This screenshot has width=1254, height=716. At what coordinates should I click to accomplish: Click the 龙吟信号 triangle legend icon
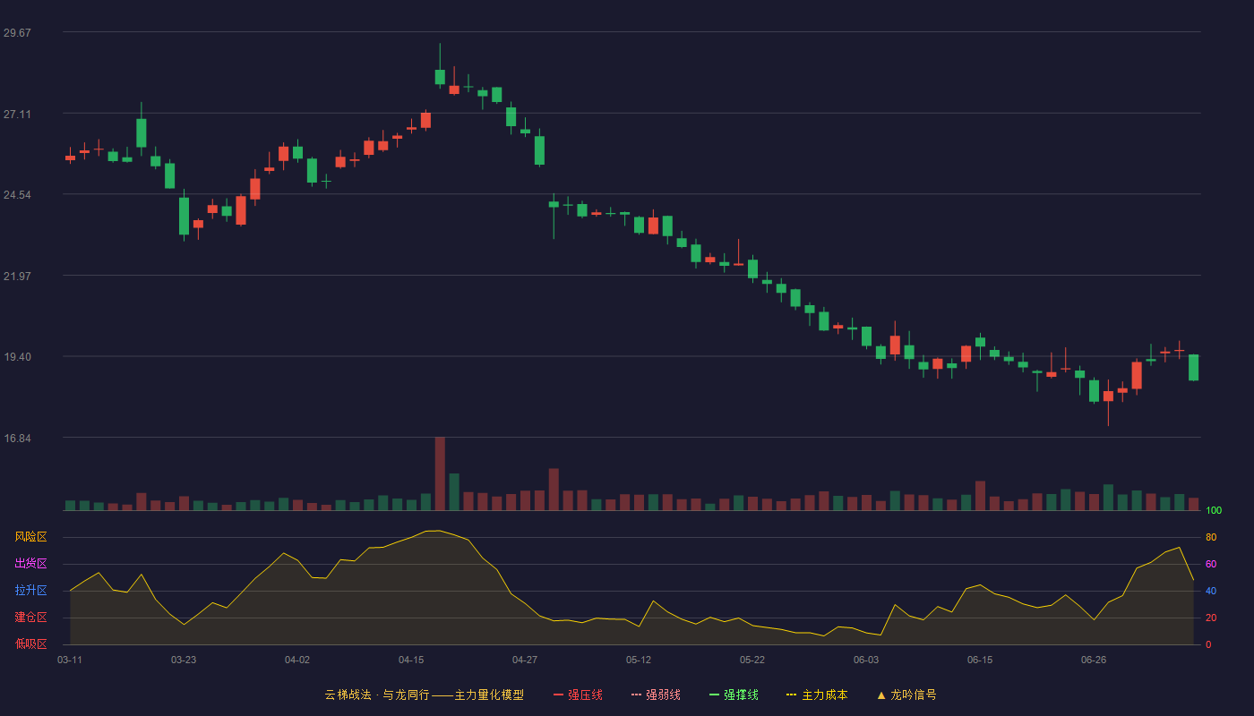881,695
